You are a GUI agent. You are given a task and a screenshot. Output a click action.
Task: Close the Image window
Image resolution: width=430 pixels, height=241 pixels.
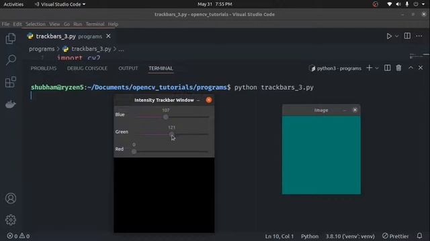pos(355,110)
